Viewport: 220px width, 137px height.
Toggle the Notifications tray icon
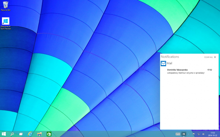pos(184,134)
